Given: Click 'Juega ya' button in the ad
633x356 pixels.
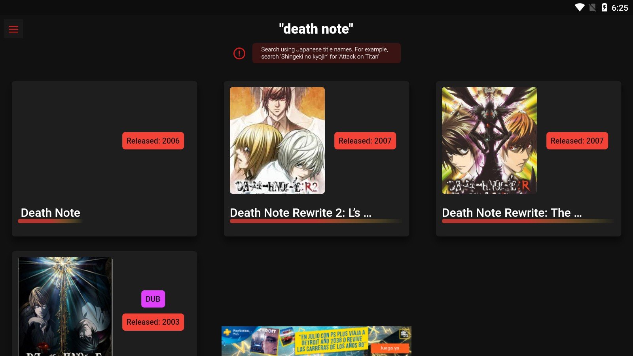Looking at the screenshot, I should point(390,348).
